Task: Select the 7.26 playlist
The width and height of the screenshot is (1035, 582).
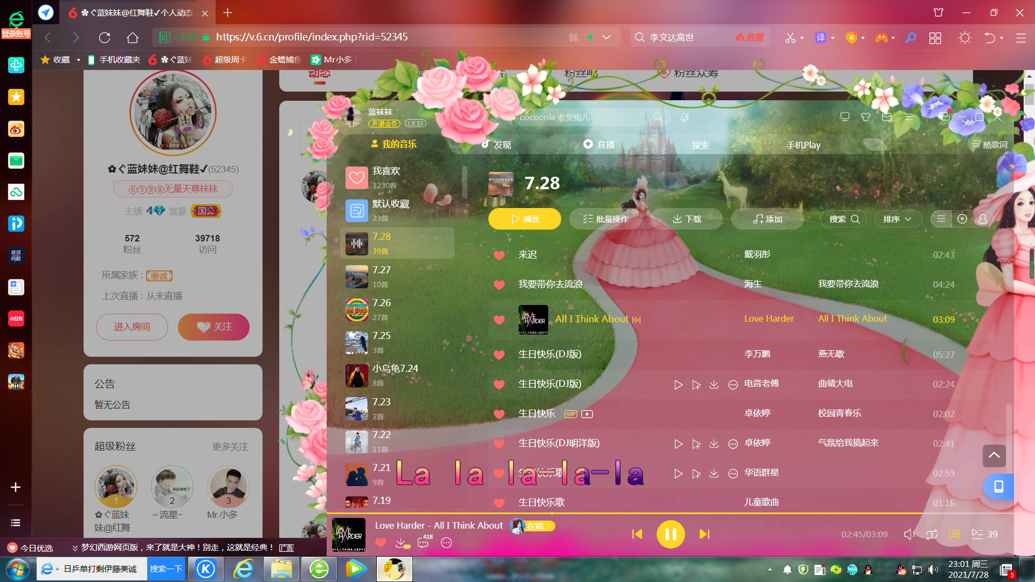Action: click(397, 309)
